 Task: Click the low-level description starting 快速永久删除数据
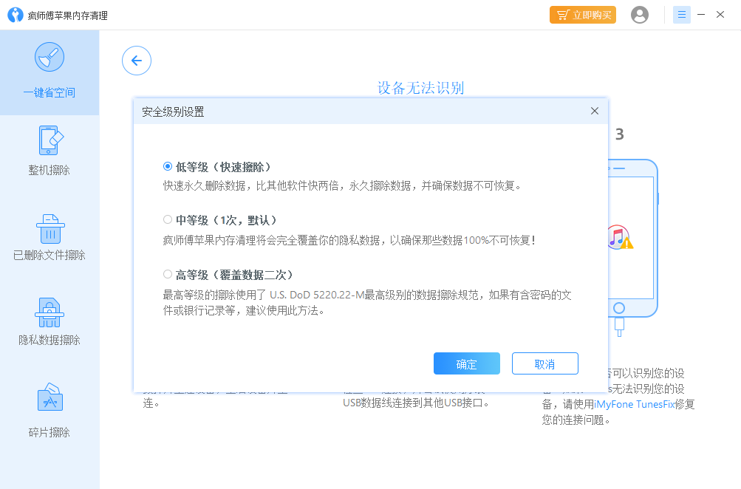(x=342, y=186)
